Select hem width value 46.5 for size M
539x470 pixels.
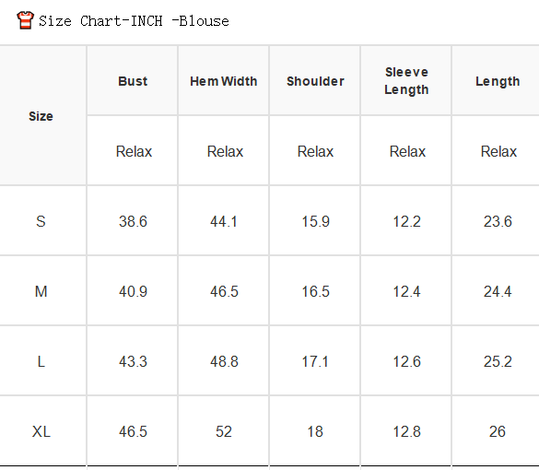pyautogui.click(x=224, y=291)
